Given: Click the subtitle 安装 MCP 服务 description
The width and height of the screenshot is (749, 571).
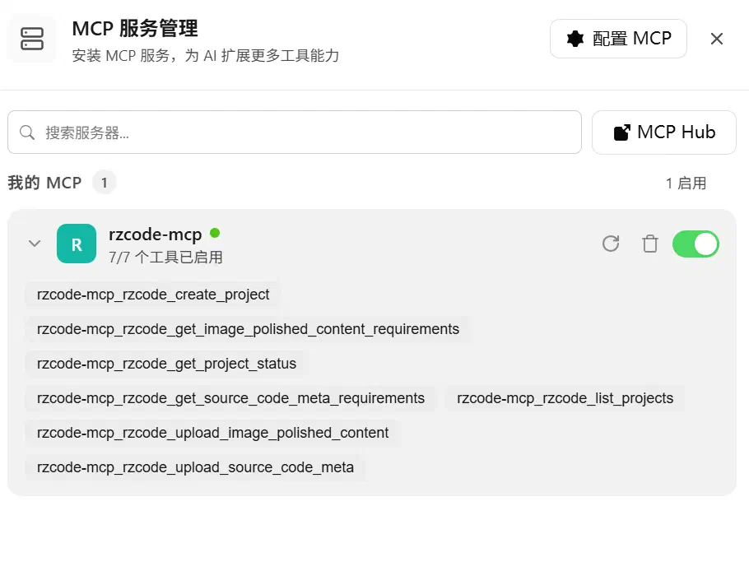Looking at the screenshot, I should pyautogui.click(x=206, y=56).
